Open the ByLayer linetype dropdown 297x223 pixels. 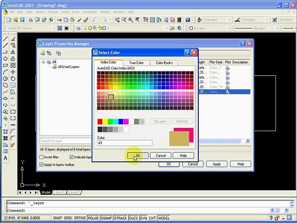277,28
